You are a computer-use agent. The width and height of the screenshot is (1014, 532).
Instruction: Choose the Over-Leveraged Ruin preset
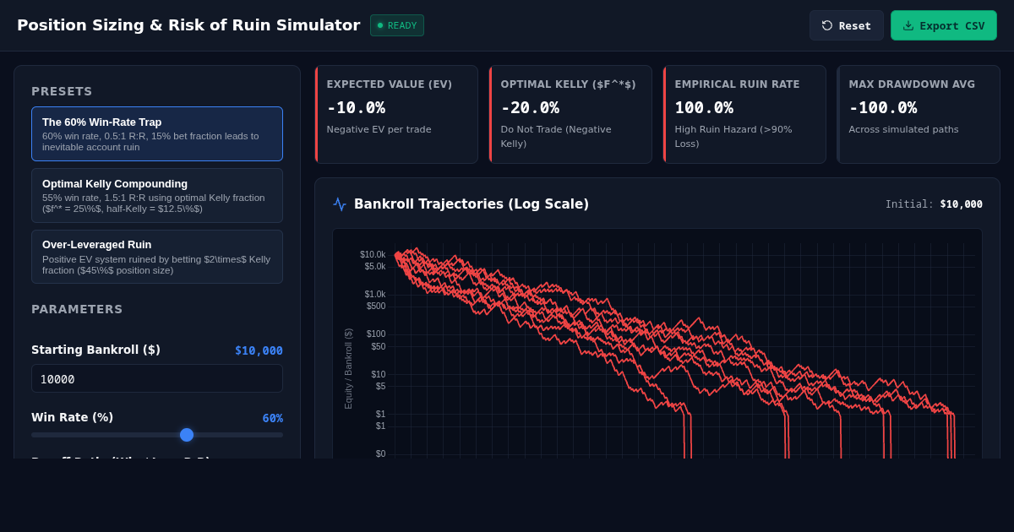(157, 257)
